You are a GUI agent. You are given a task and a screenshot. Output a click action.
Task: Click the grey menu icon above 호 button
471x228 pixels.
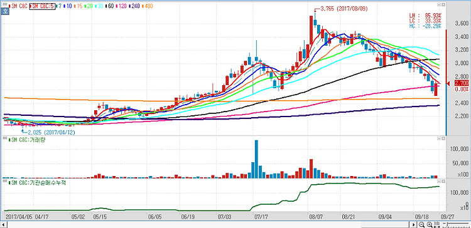[x=5, y=4]
